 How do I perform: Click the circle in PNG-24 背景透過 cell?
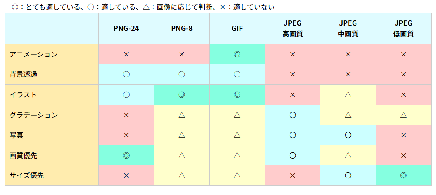(x=126, y=74)
